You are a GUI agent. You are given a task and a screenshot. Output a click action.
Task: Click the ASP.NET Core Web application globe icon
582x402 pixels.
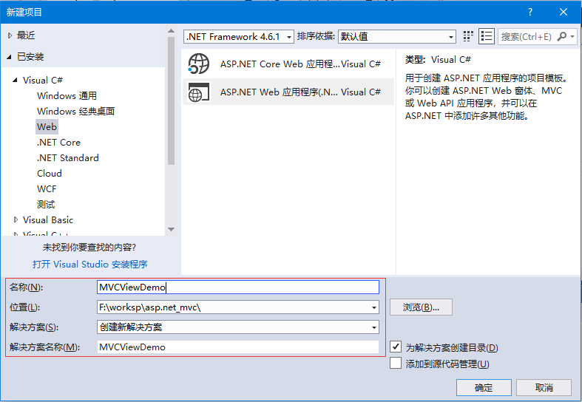(199, 64)
